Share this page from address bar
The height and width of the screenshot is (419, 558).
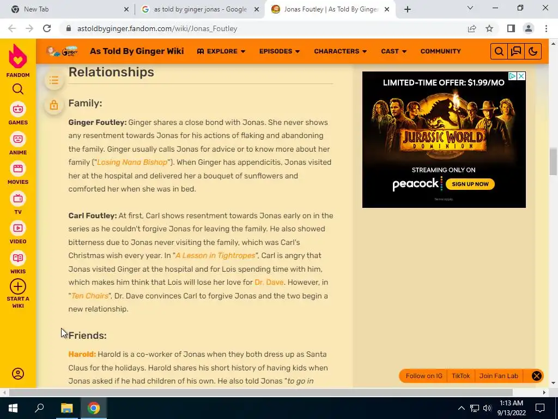pos(472,28)
